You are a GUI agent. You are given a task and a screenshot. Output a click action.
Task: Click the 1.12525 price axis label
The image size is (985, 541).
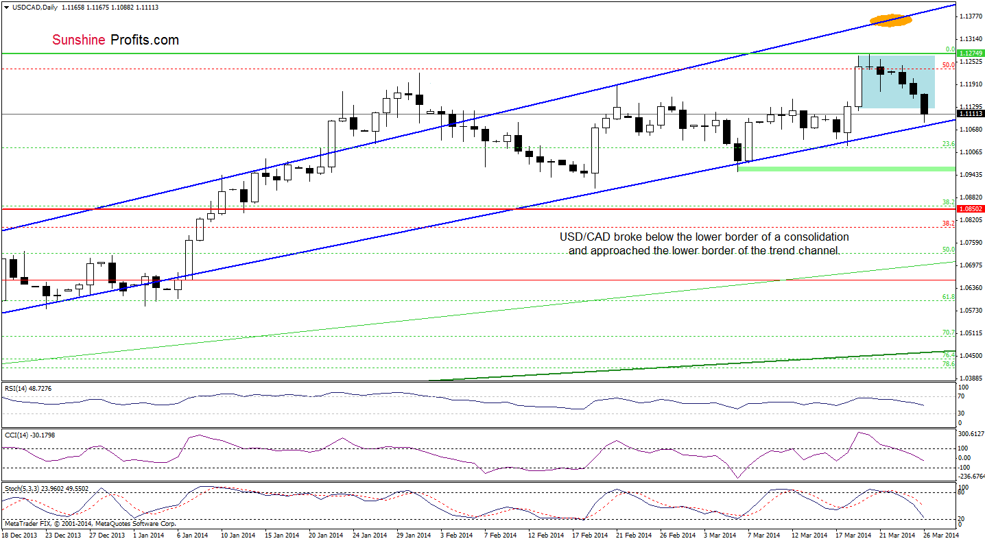[970, 62]
